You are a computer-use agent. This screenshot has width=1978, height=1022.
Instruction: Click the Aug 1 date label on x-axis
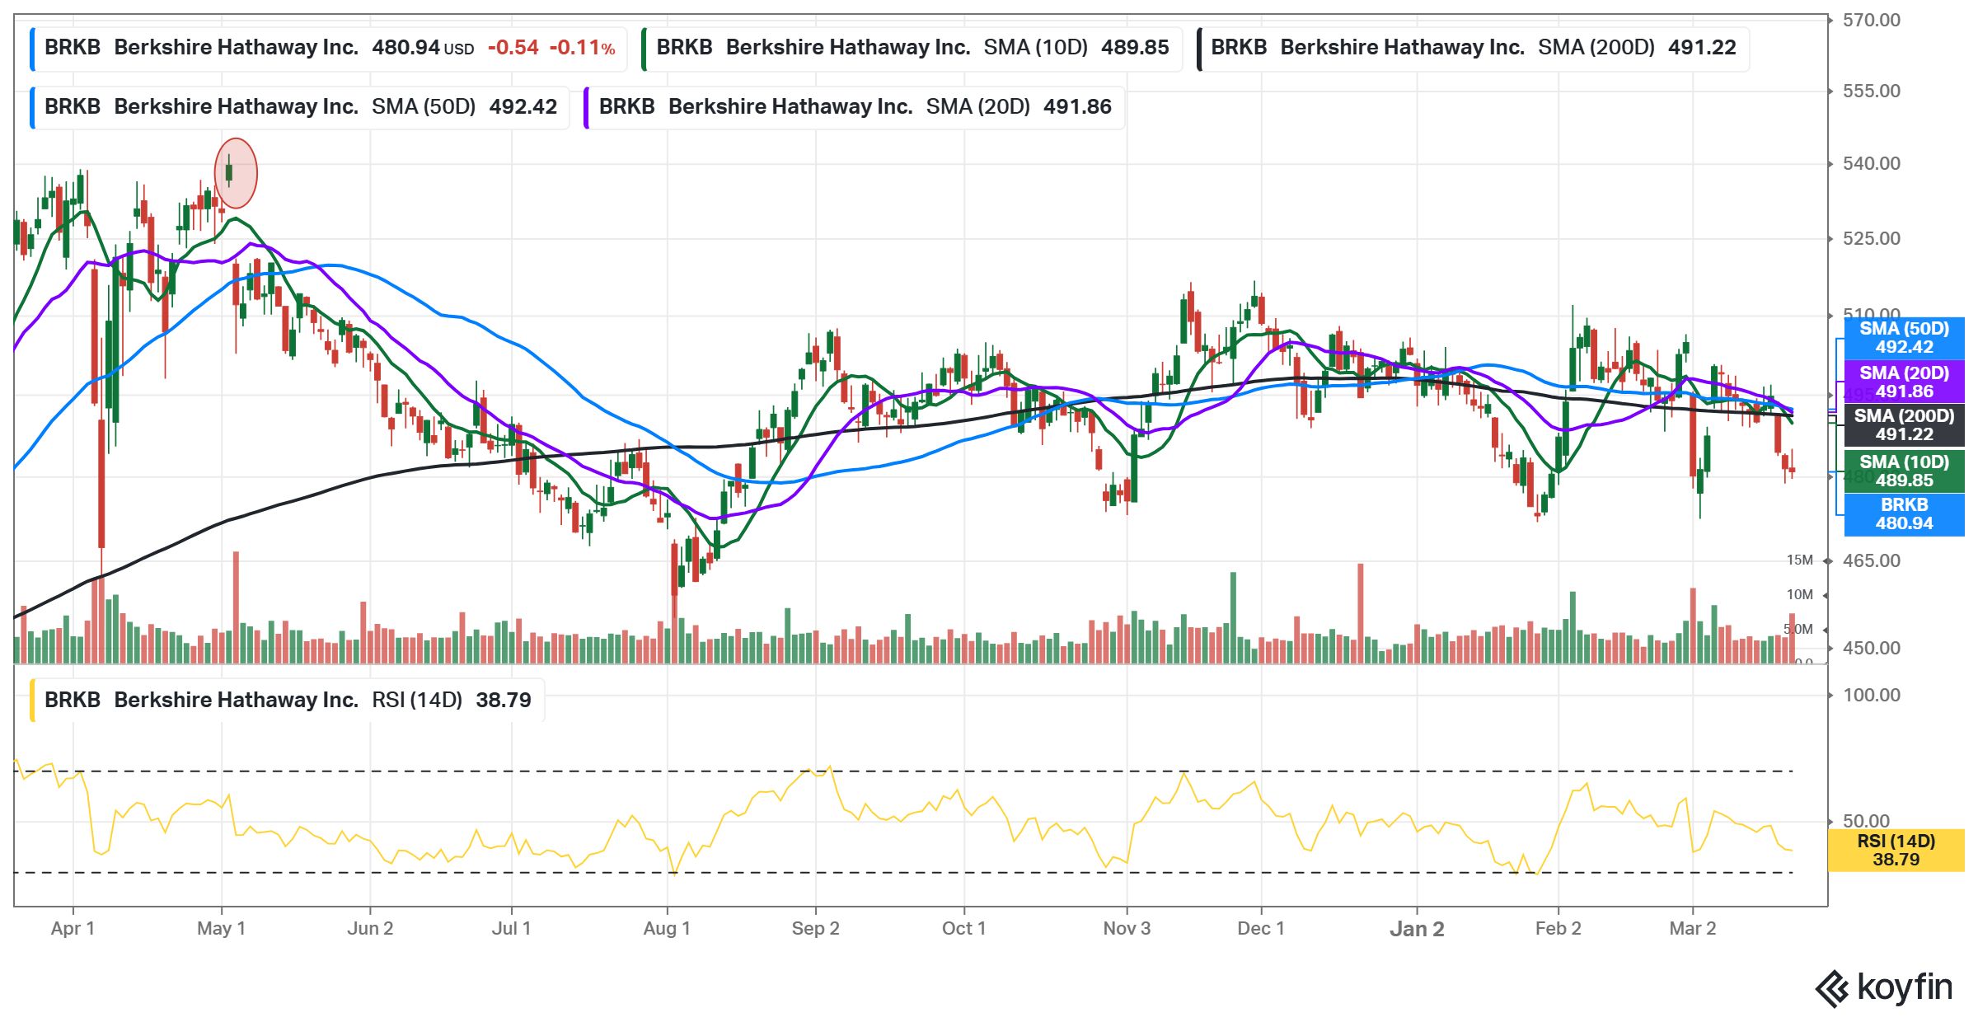point(667,929)
